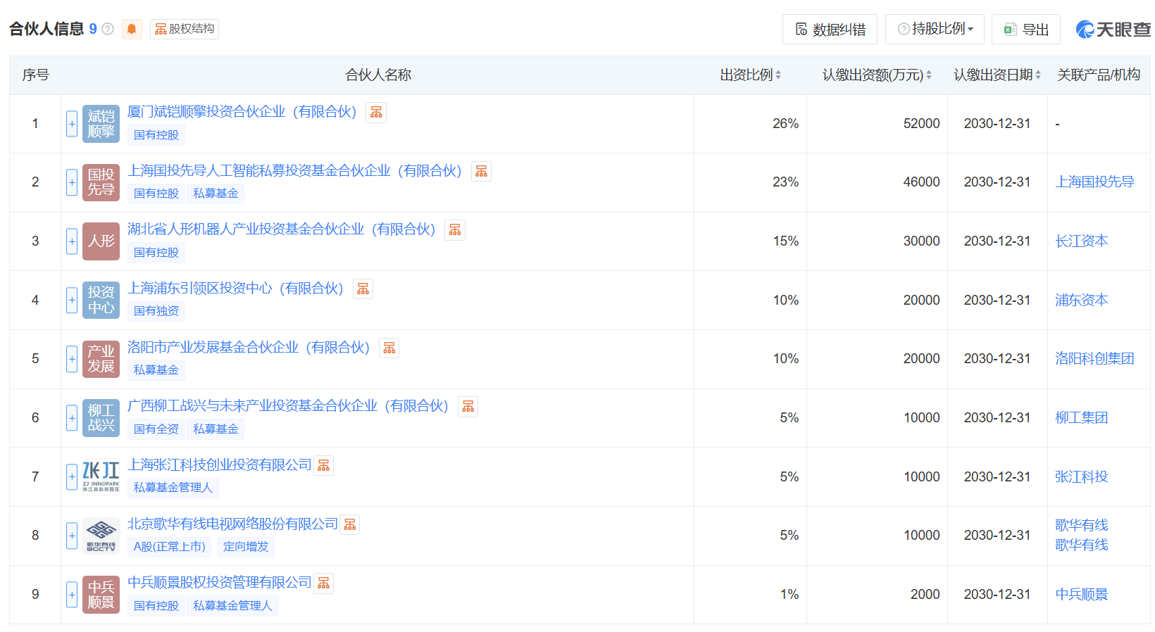Open 上海国投先导 related link
This screenshot has width=1155, height=632.
coord(1094,182)
